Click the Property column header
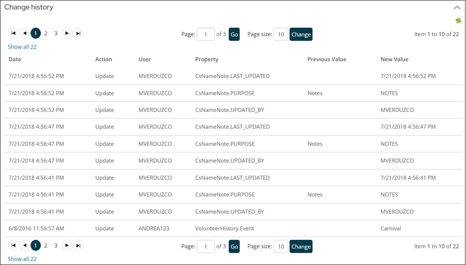The height and width of the screenshot is (265, 466). (x=207, y=59)
